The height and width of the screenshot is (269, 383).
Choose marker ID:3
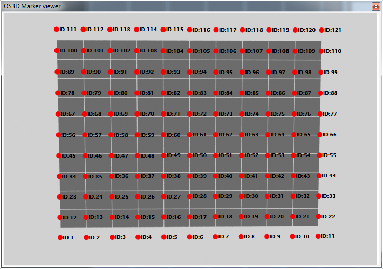pos(112,237)
